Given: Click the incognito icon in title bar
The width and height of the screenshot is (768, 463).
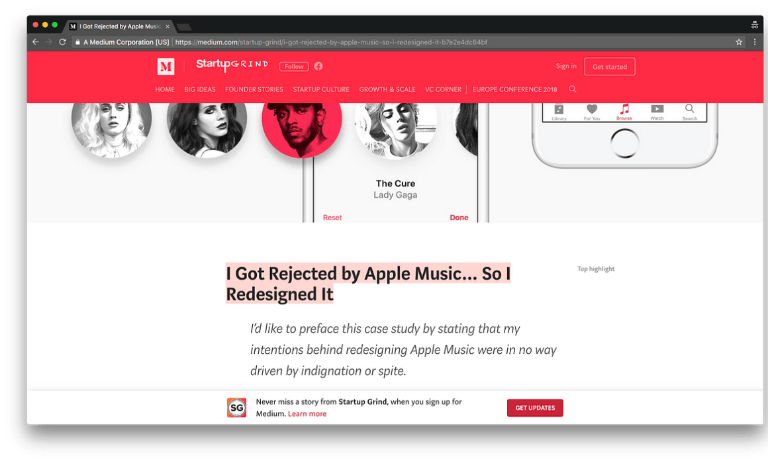Looking at the screenshot, I should [x=754, y=25].
